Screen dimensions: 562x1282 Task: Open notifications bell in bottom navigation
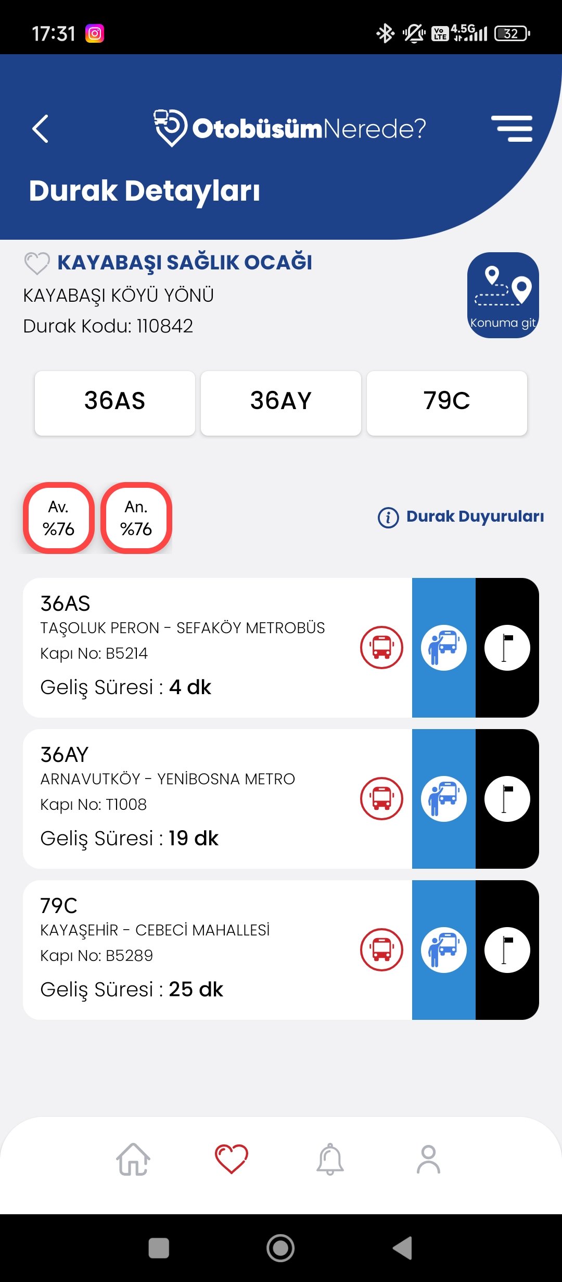click(330, 1160)
